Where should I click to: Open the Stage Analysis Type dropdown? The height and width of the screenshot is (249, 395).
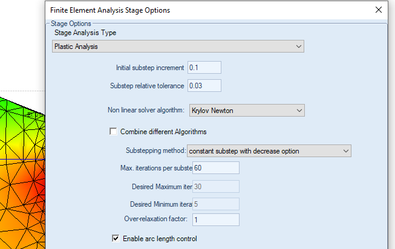coord(178,47)
